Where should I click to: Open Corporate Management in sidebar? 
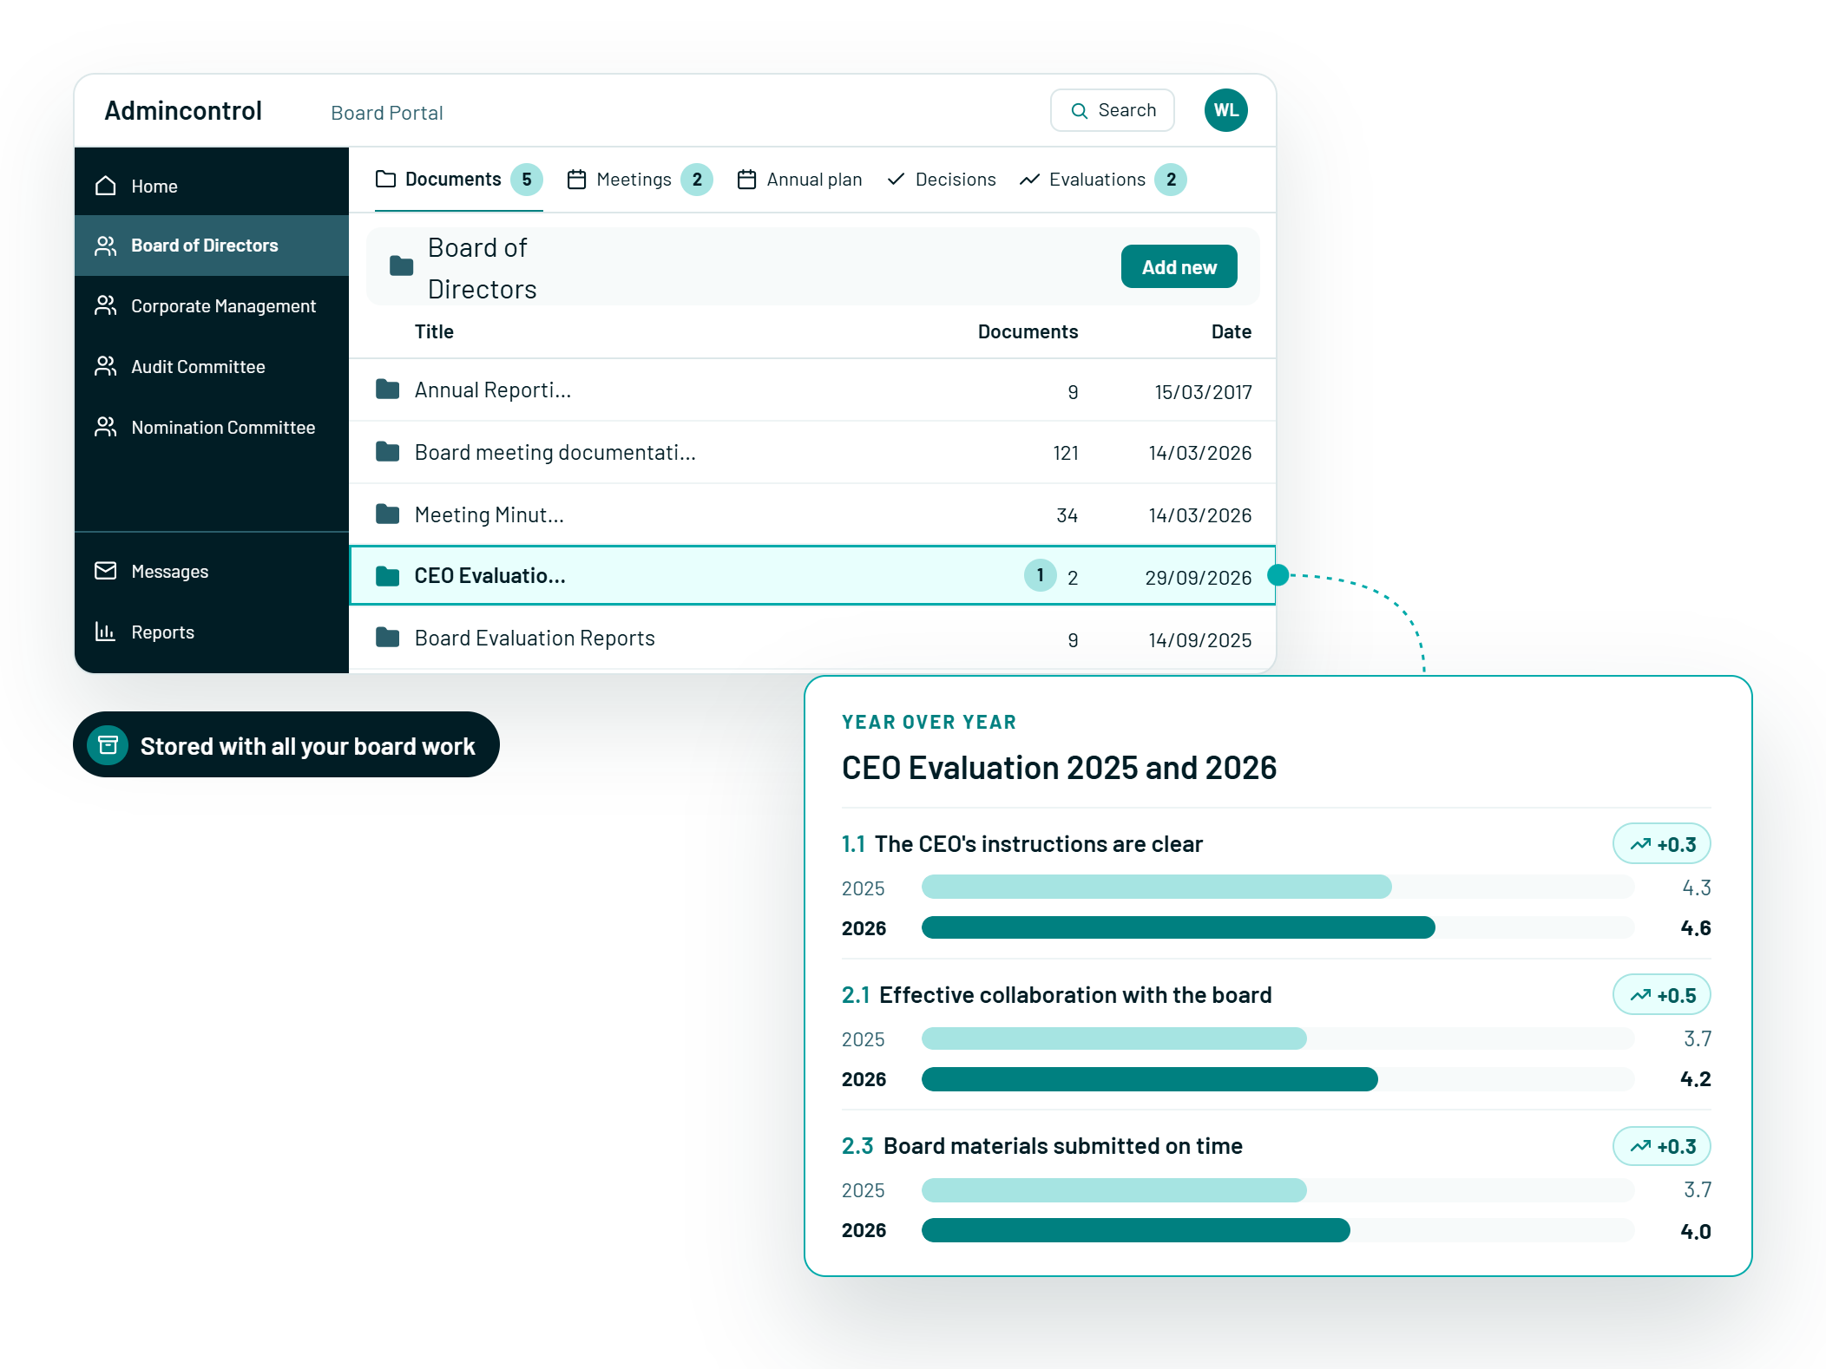212,305
